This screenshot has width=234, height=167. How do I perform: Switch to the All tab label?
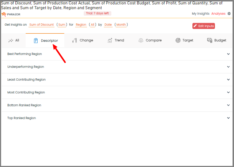(x=17, y=40)
